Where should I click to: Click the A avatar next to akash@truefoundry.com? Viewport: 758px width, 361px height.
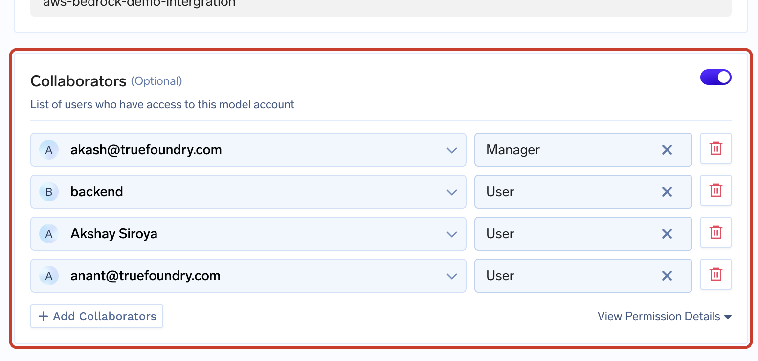coord(49,150)
